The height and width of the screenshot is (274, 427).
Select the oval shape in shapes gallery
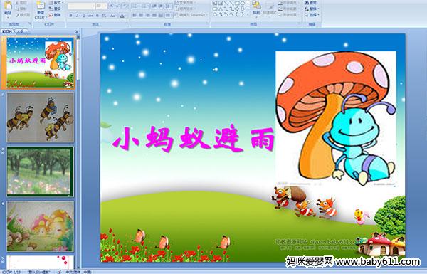pyautogui.click(x=243, y=4)
